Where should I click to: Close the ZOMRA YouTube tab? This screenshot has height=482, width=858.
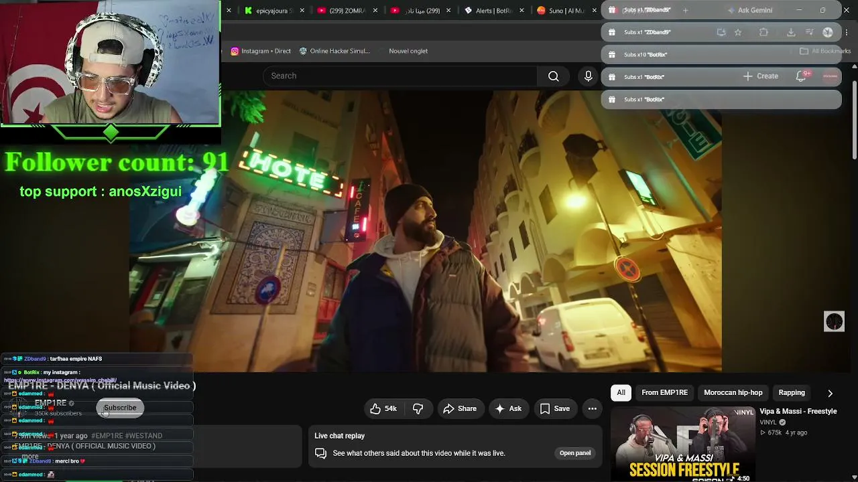375,11
